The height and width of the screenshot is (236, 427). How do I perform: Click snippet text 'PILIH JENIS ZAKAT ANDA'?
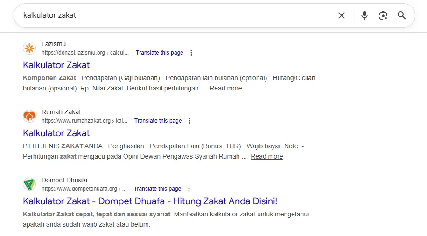click(63, 146)
